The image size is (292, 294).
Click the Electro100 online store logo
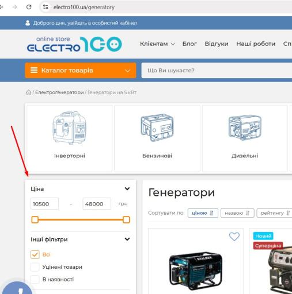(x=74, y=44)
